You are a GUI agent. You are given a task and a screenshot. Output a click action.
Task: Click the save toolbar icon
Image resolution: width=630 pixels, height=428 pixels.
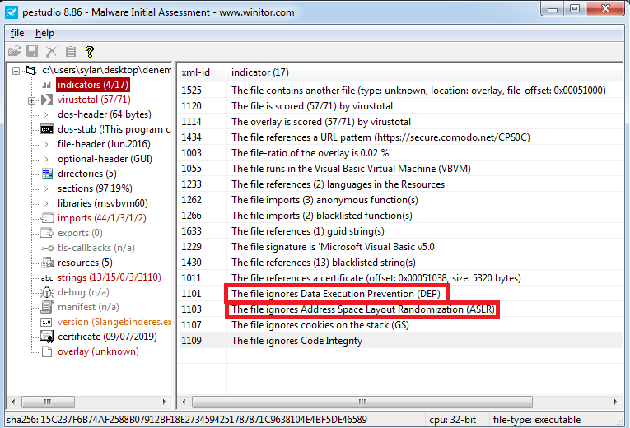click(32, 51)
